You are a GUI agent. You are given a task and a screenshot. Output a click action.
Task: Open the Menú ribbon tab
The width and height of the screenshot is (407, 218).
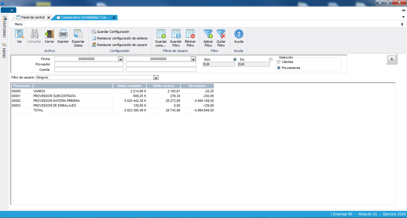tap(18, 24)
